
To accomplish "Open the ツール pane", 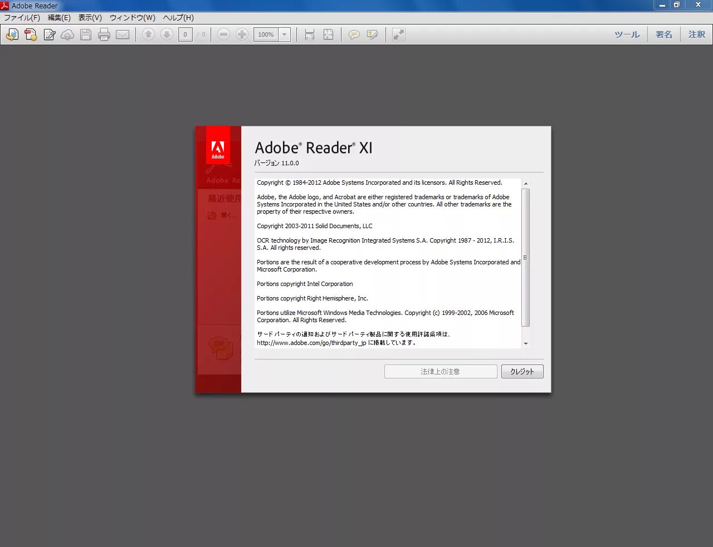I will click(x=627, y=35).
